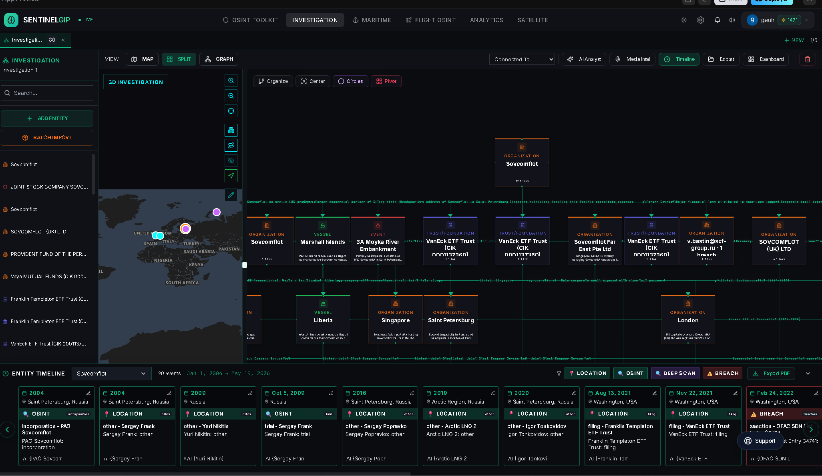Viewport: 822px width, 476px height.
Task: Open settings gear in the top bar
Action: (701, 20)
